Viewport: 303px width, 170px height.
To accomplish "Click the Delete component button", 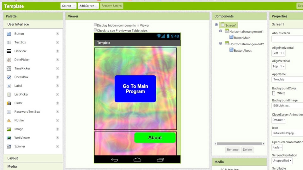I will click(x=247, y=150).
